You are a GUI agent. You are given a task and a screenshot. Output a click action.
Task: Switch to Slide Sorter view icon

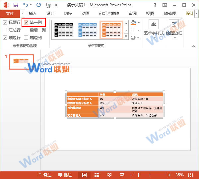97,175
